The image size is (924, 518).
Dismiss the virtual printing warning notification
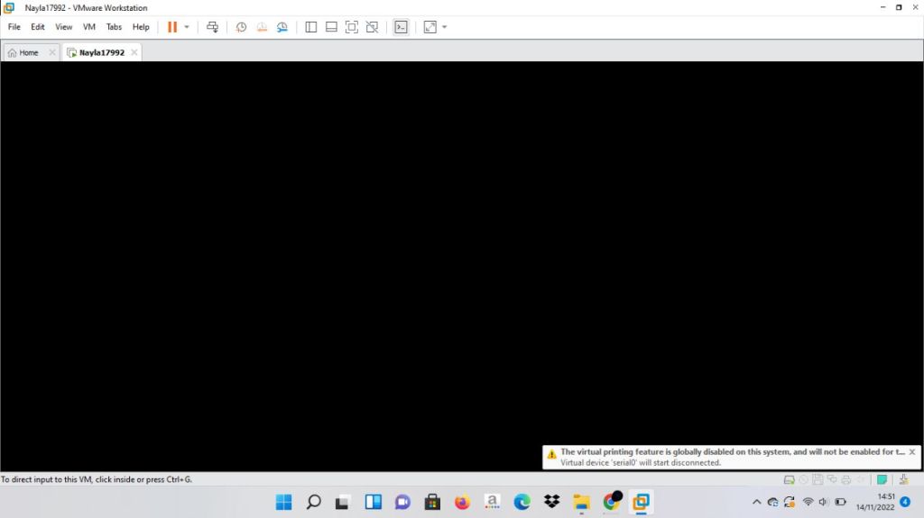click(x=911, y=452)
